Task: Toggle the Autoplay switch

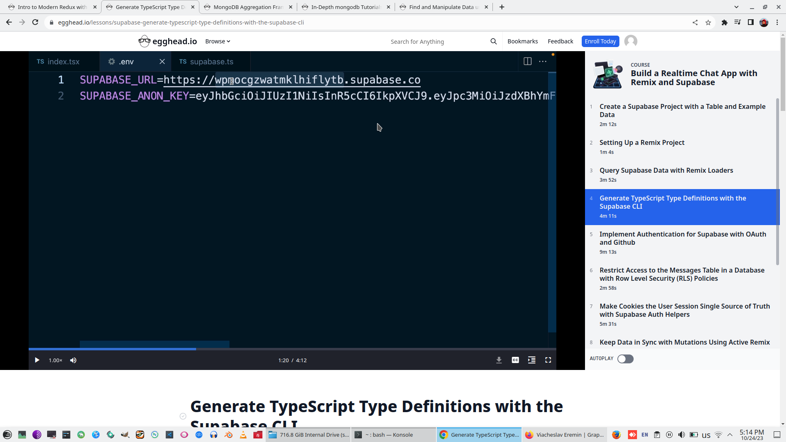Action: pyautogui.click(x=625, y=359)
